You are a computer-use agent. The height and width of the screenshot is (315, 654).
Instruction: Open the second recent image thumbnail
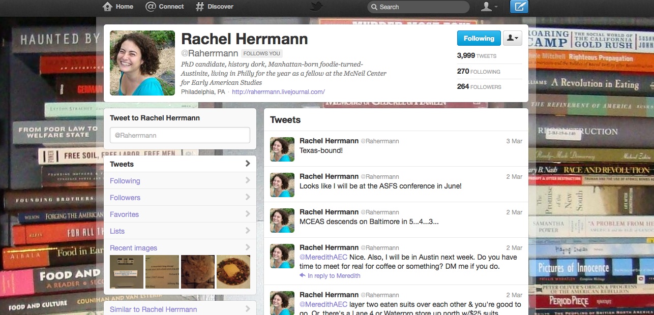tap(162, 272)
